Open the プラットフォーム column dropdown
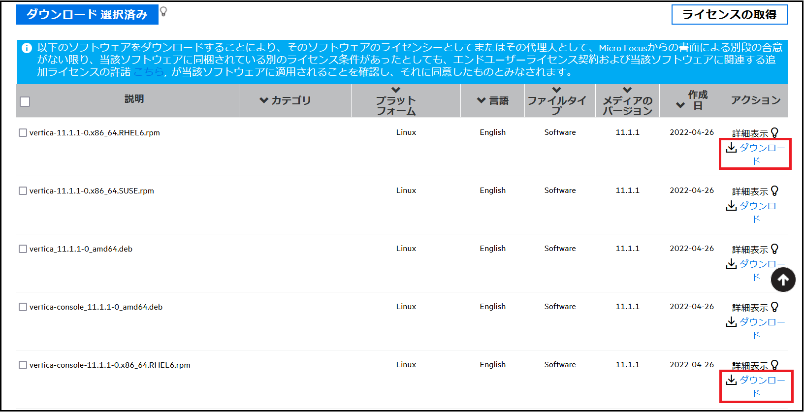The image size is (804, 412). (396, 90)
